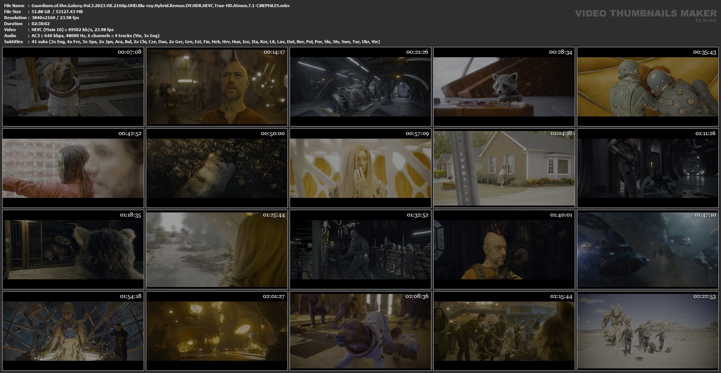Click the AC3 audio info line

point(96,36)
